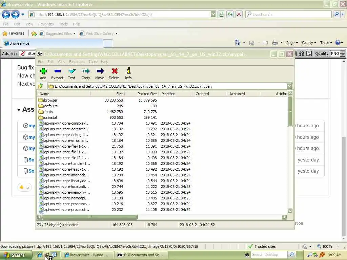Open recent pages dropdown arrow
This screenshot has width=347, height=260.
coord(23,15)
